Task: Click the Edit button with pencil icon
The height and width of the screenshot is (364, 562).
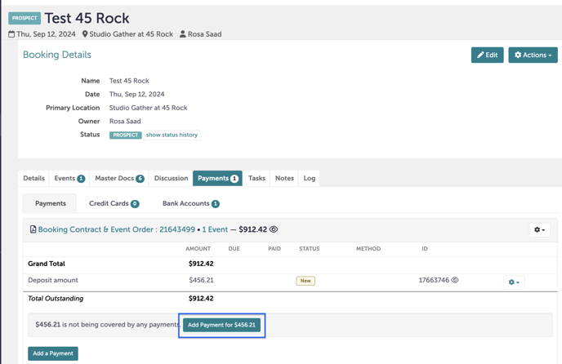Action: point(487,55)
